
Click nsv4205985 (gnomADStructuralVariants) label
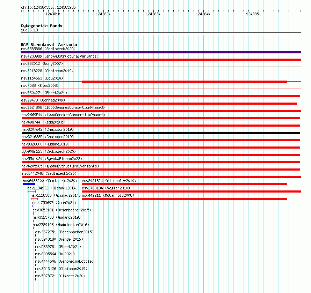point(60,166)
